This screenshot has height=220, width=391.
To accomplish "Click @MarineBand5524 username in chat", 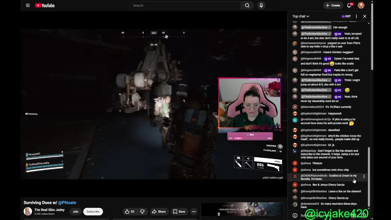I will click(312, 107).
